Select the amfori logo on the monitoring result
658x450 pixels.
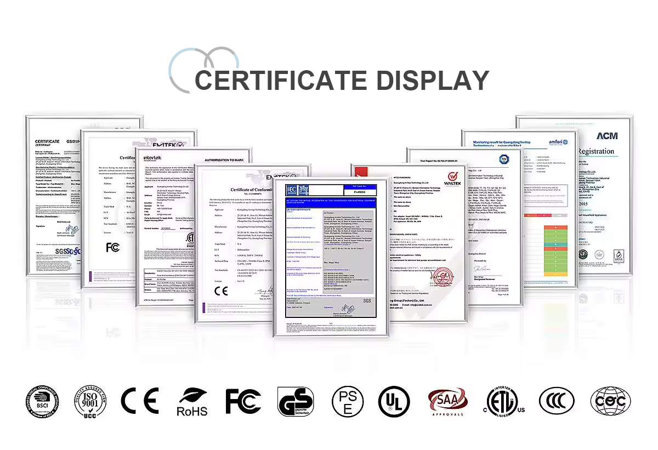[559, 142]
